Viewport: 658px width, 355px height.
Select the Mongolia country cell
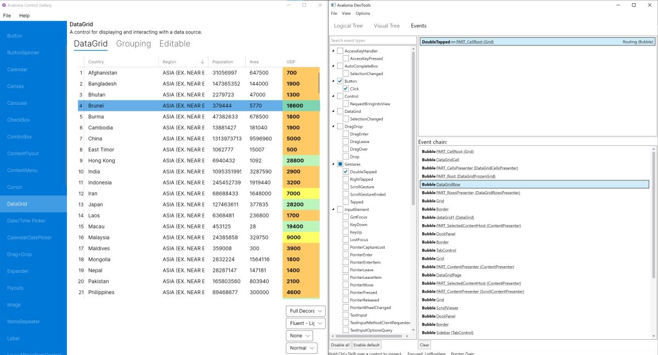pyautogui.click(x=121, y=259)
